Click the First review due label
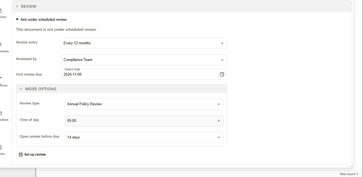363x177 pixels. 29,74
